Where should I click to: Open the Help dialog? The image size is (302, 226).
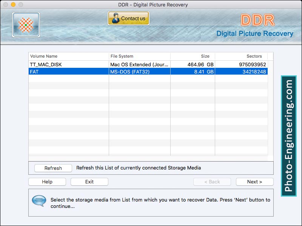point(47,182)
